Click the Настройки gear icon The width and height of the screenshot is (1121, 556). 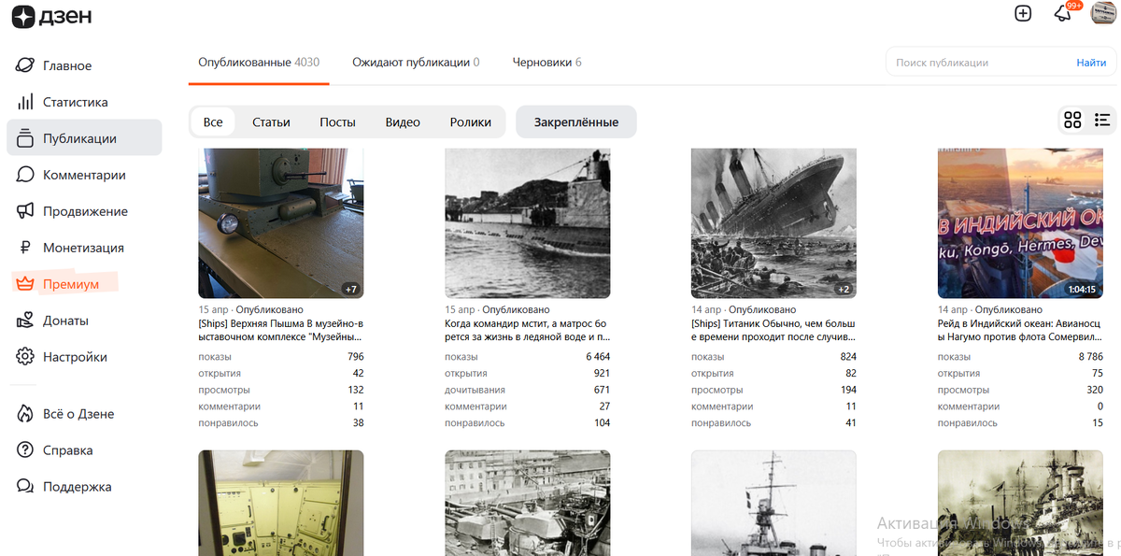pyautogui.click(x=25, y=357)
